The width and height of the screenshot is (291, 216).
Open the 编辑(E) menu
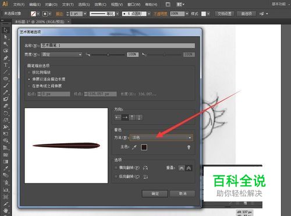click(35, 4)
